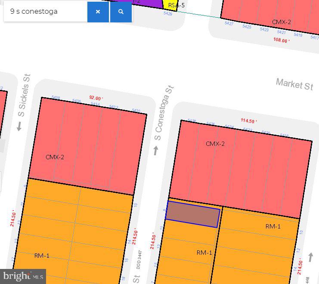319x284 pixels.
Task: Click the 114.50' frontage dimension label
Action: (249, 121)
